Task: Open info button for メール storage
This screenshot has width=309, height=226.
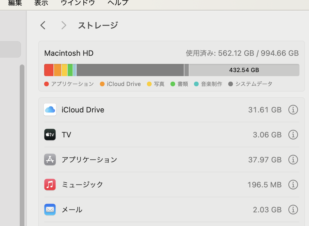Action: tap(293, 209)
